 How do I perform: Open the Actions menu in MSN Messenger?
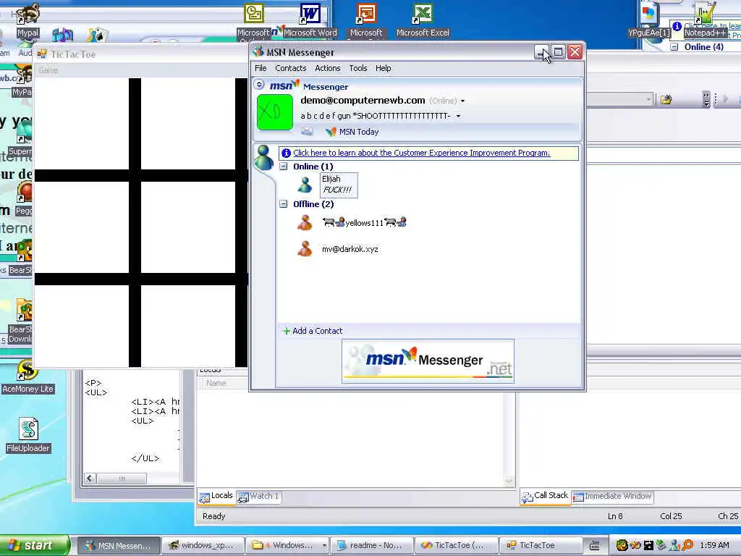328,68
